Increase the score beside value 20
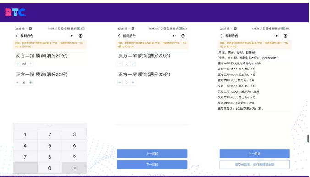This screenshot has width=310, height=177. 30,64
